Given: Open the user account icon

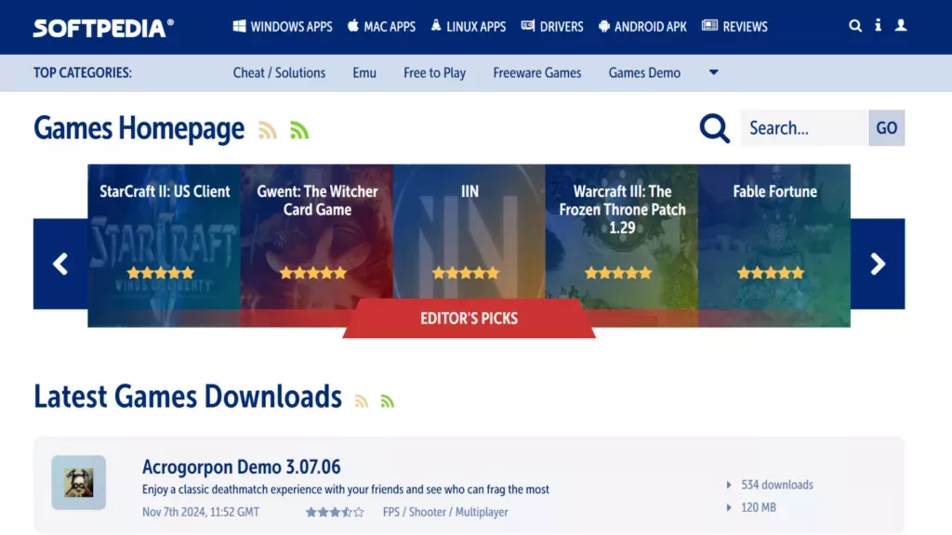Looking at the screenshot, I should [901, 26].
